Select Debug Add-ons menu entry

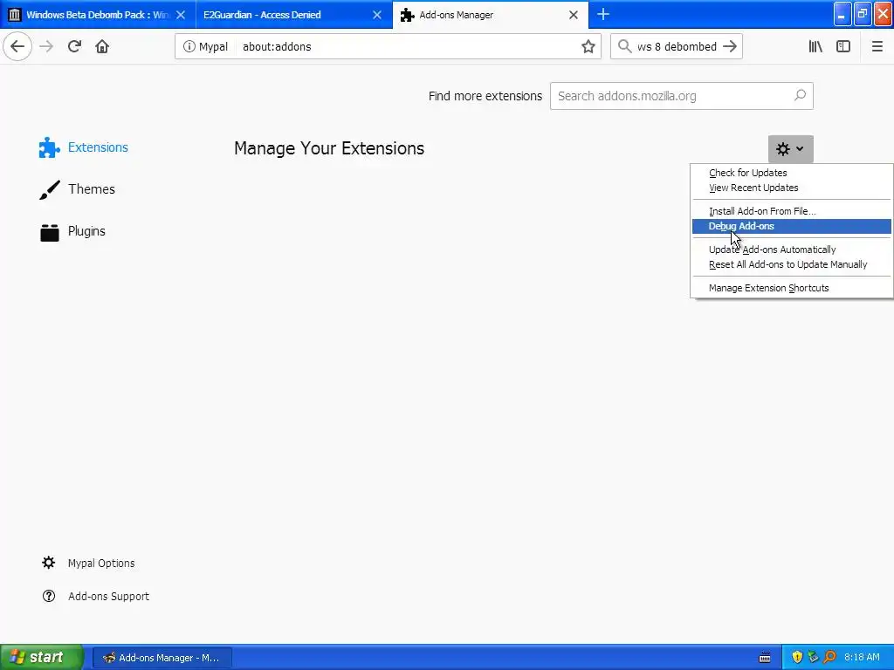click(x=791, y=226)
